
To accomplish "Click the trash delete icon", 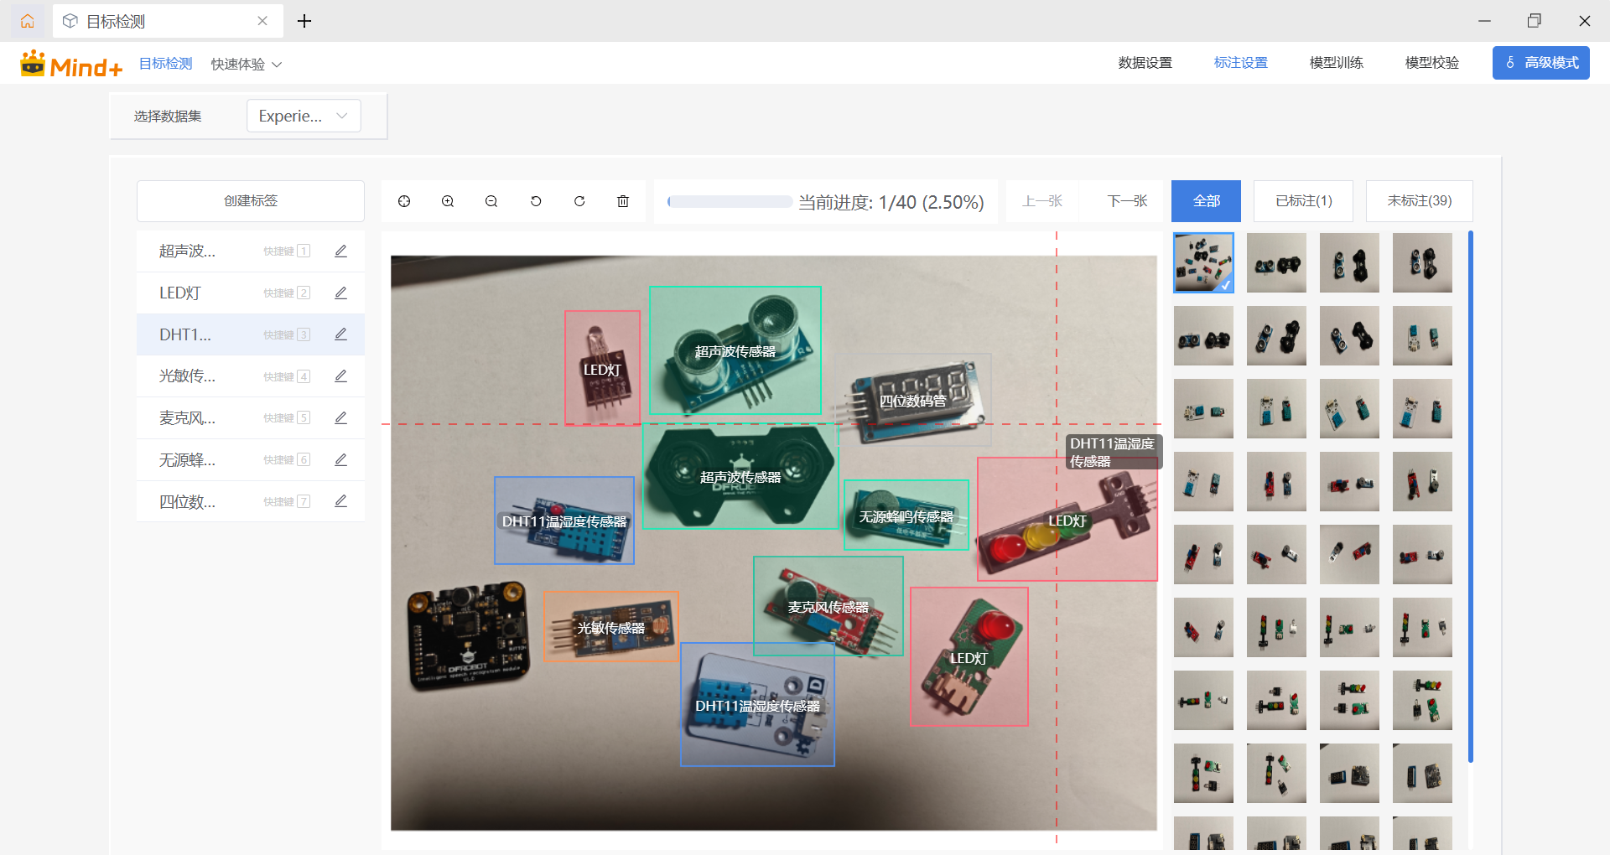I will click(623, 201).
